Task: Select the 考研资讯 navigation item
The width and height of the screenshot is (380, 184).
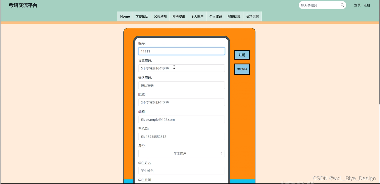Action: pyautogui.click(x=179, y=16)
